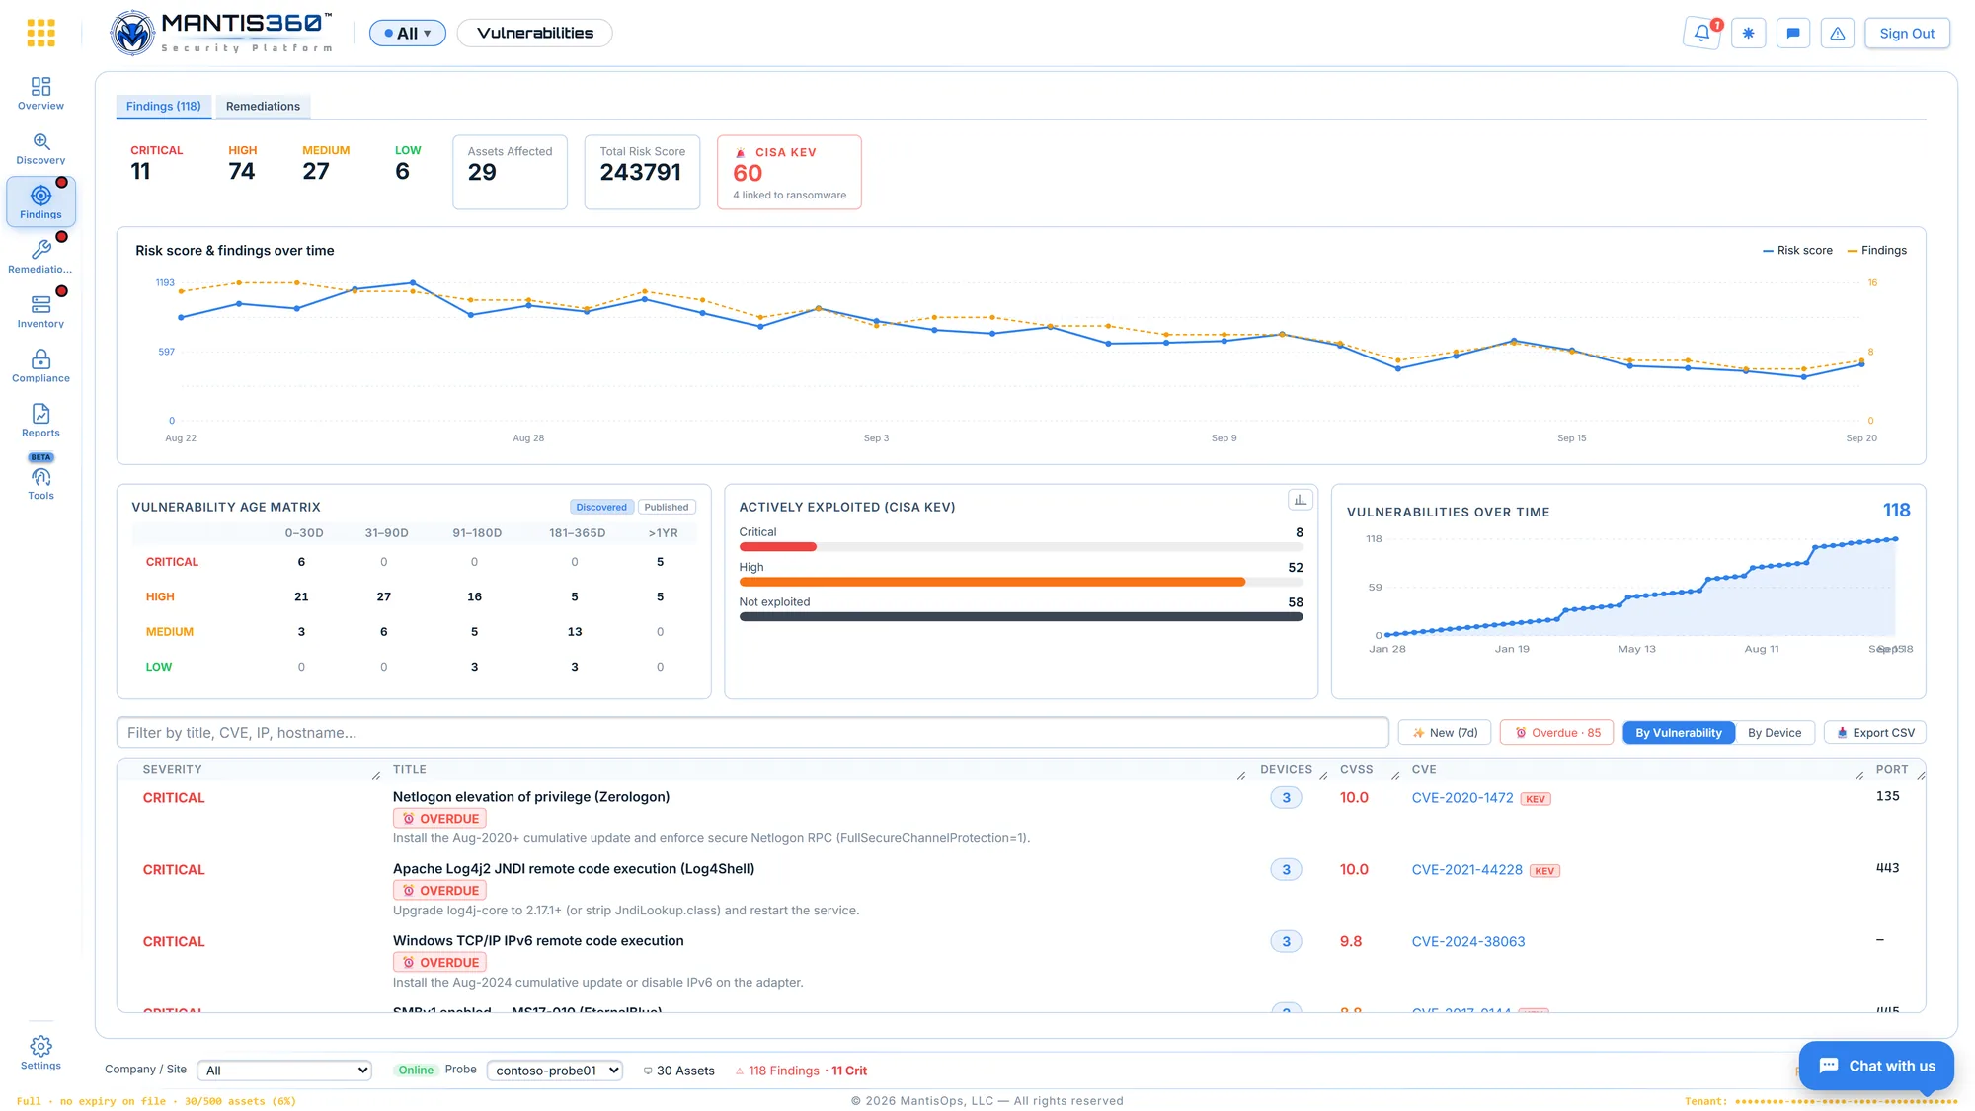This screenshot has height=1111, width=1975.
Task: Open the CVE-2021-44228 link
Action: point(1467,870)
